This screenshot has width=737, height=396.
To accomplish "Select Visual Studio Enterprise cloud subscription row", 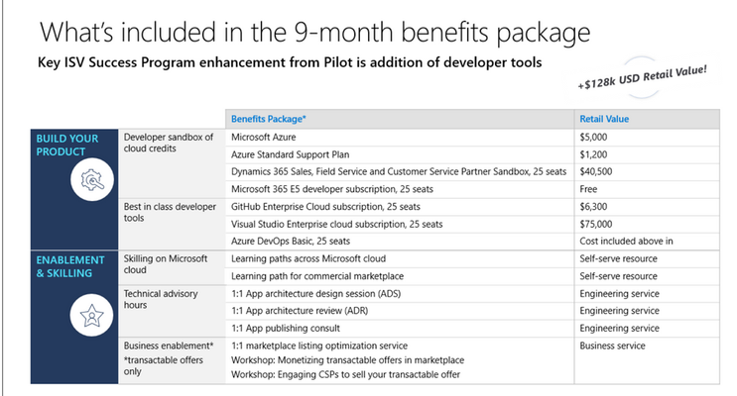I will tap(472, 225).
